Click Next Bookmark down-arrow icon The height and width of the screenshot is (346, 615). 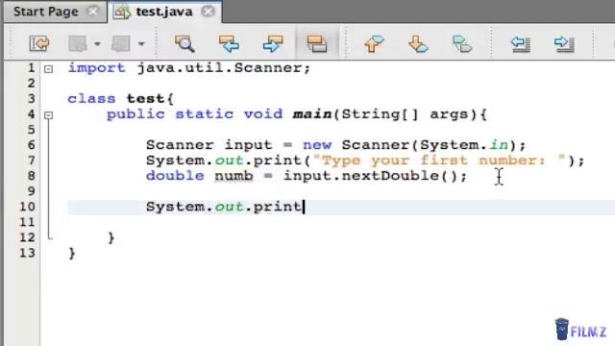pyautogui.click(x=418, y=43)
